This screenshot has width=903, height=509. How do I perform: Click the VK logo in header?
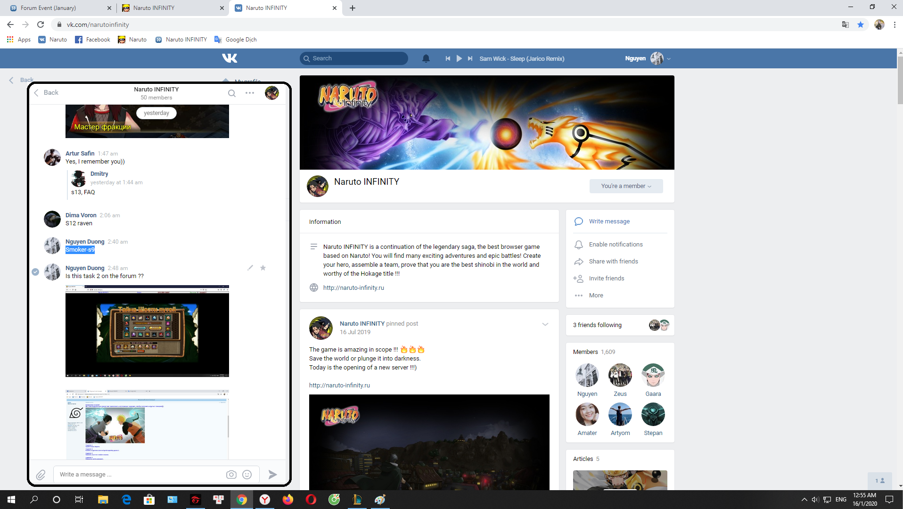click(230, 58)
